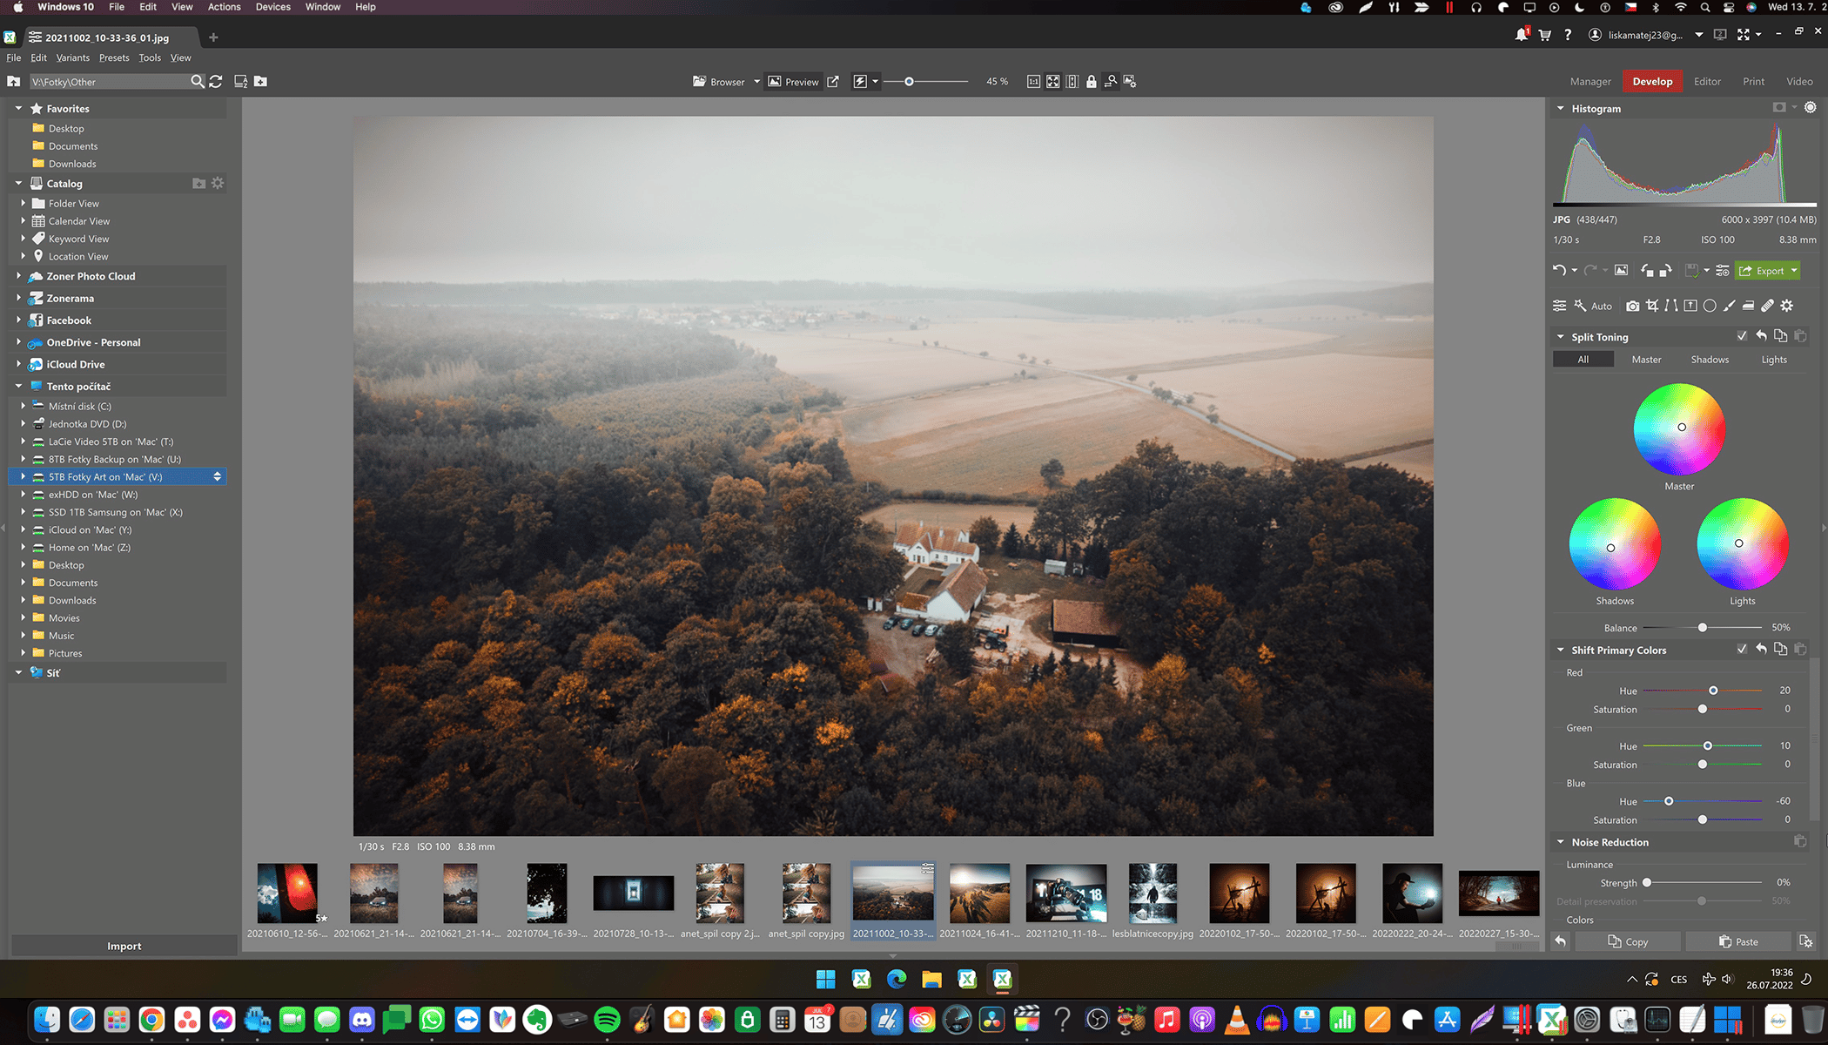Click the reset Split Toning adjustments icon

coord(1762,335)
